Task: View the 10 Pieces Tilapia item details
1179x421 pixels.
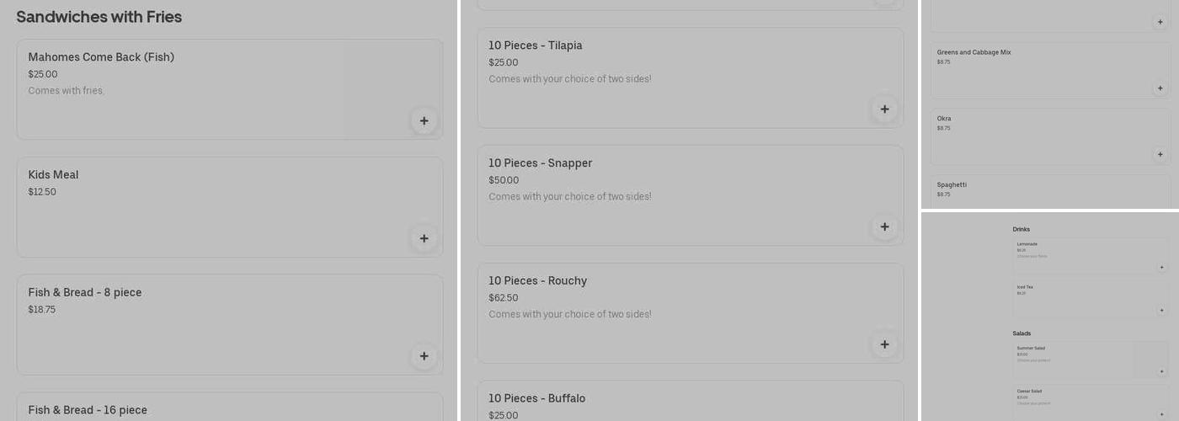Action: (x=535, y=45)
